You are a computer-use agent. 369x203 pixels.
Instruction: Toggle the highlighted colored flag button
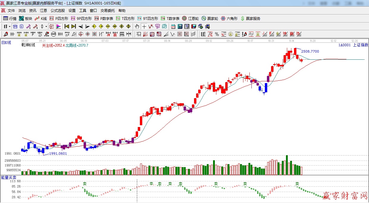pyautogui.click(x=58, y=26)
